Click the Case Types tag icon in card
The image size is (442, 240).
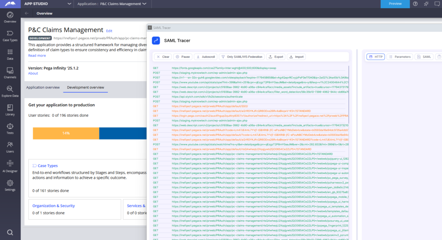pyautogui.click(x=35, y=166)
